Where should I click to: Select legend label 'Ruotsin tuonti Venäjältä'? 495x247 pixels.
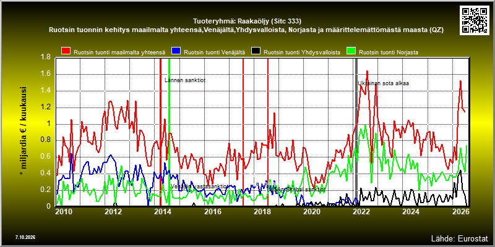(x=214, y=52)
